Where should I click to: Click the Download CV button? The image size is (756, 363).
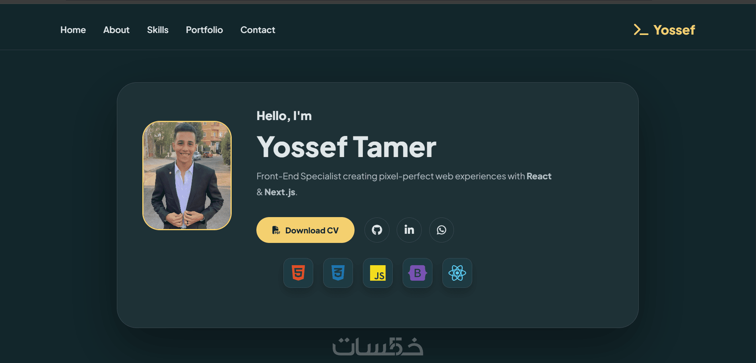(305, 230)
